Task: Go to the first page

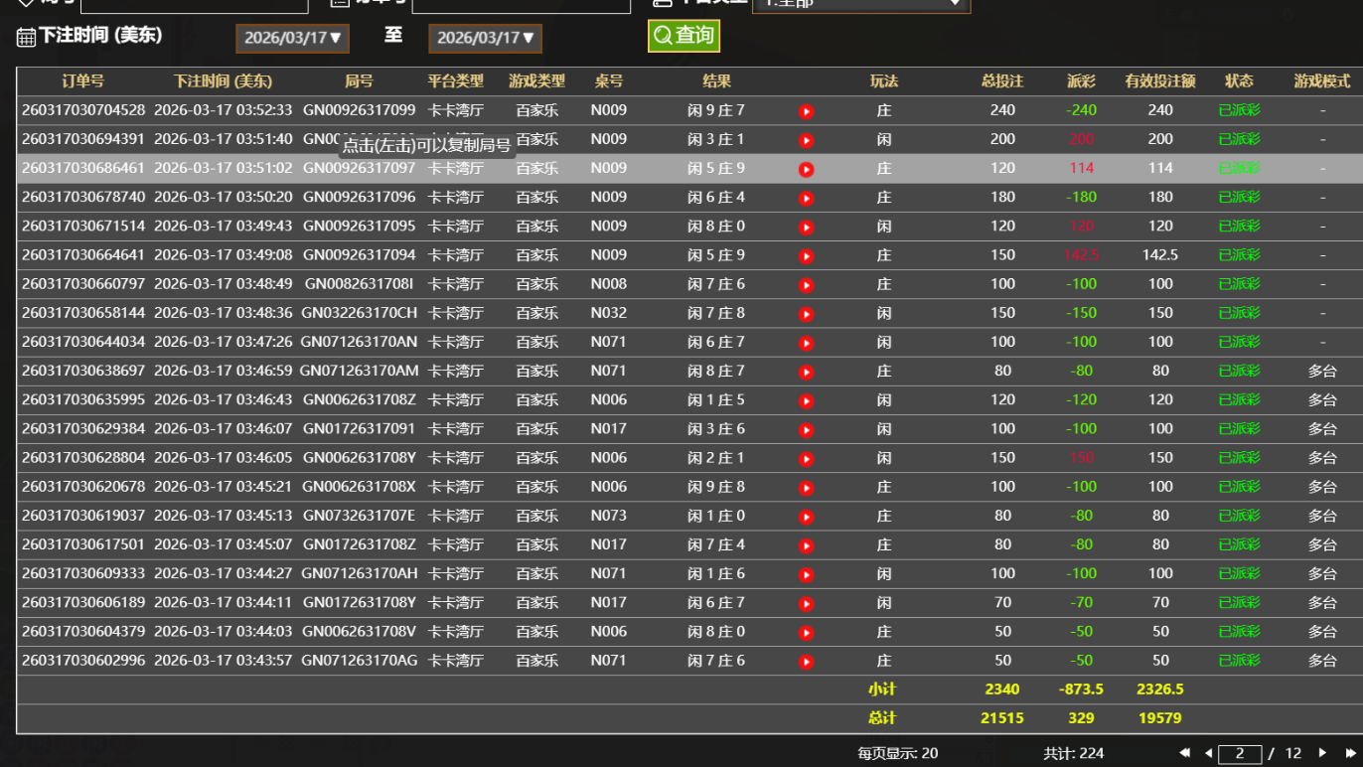Action: [1184, 753]
